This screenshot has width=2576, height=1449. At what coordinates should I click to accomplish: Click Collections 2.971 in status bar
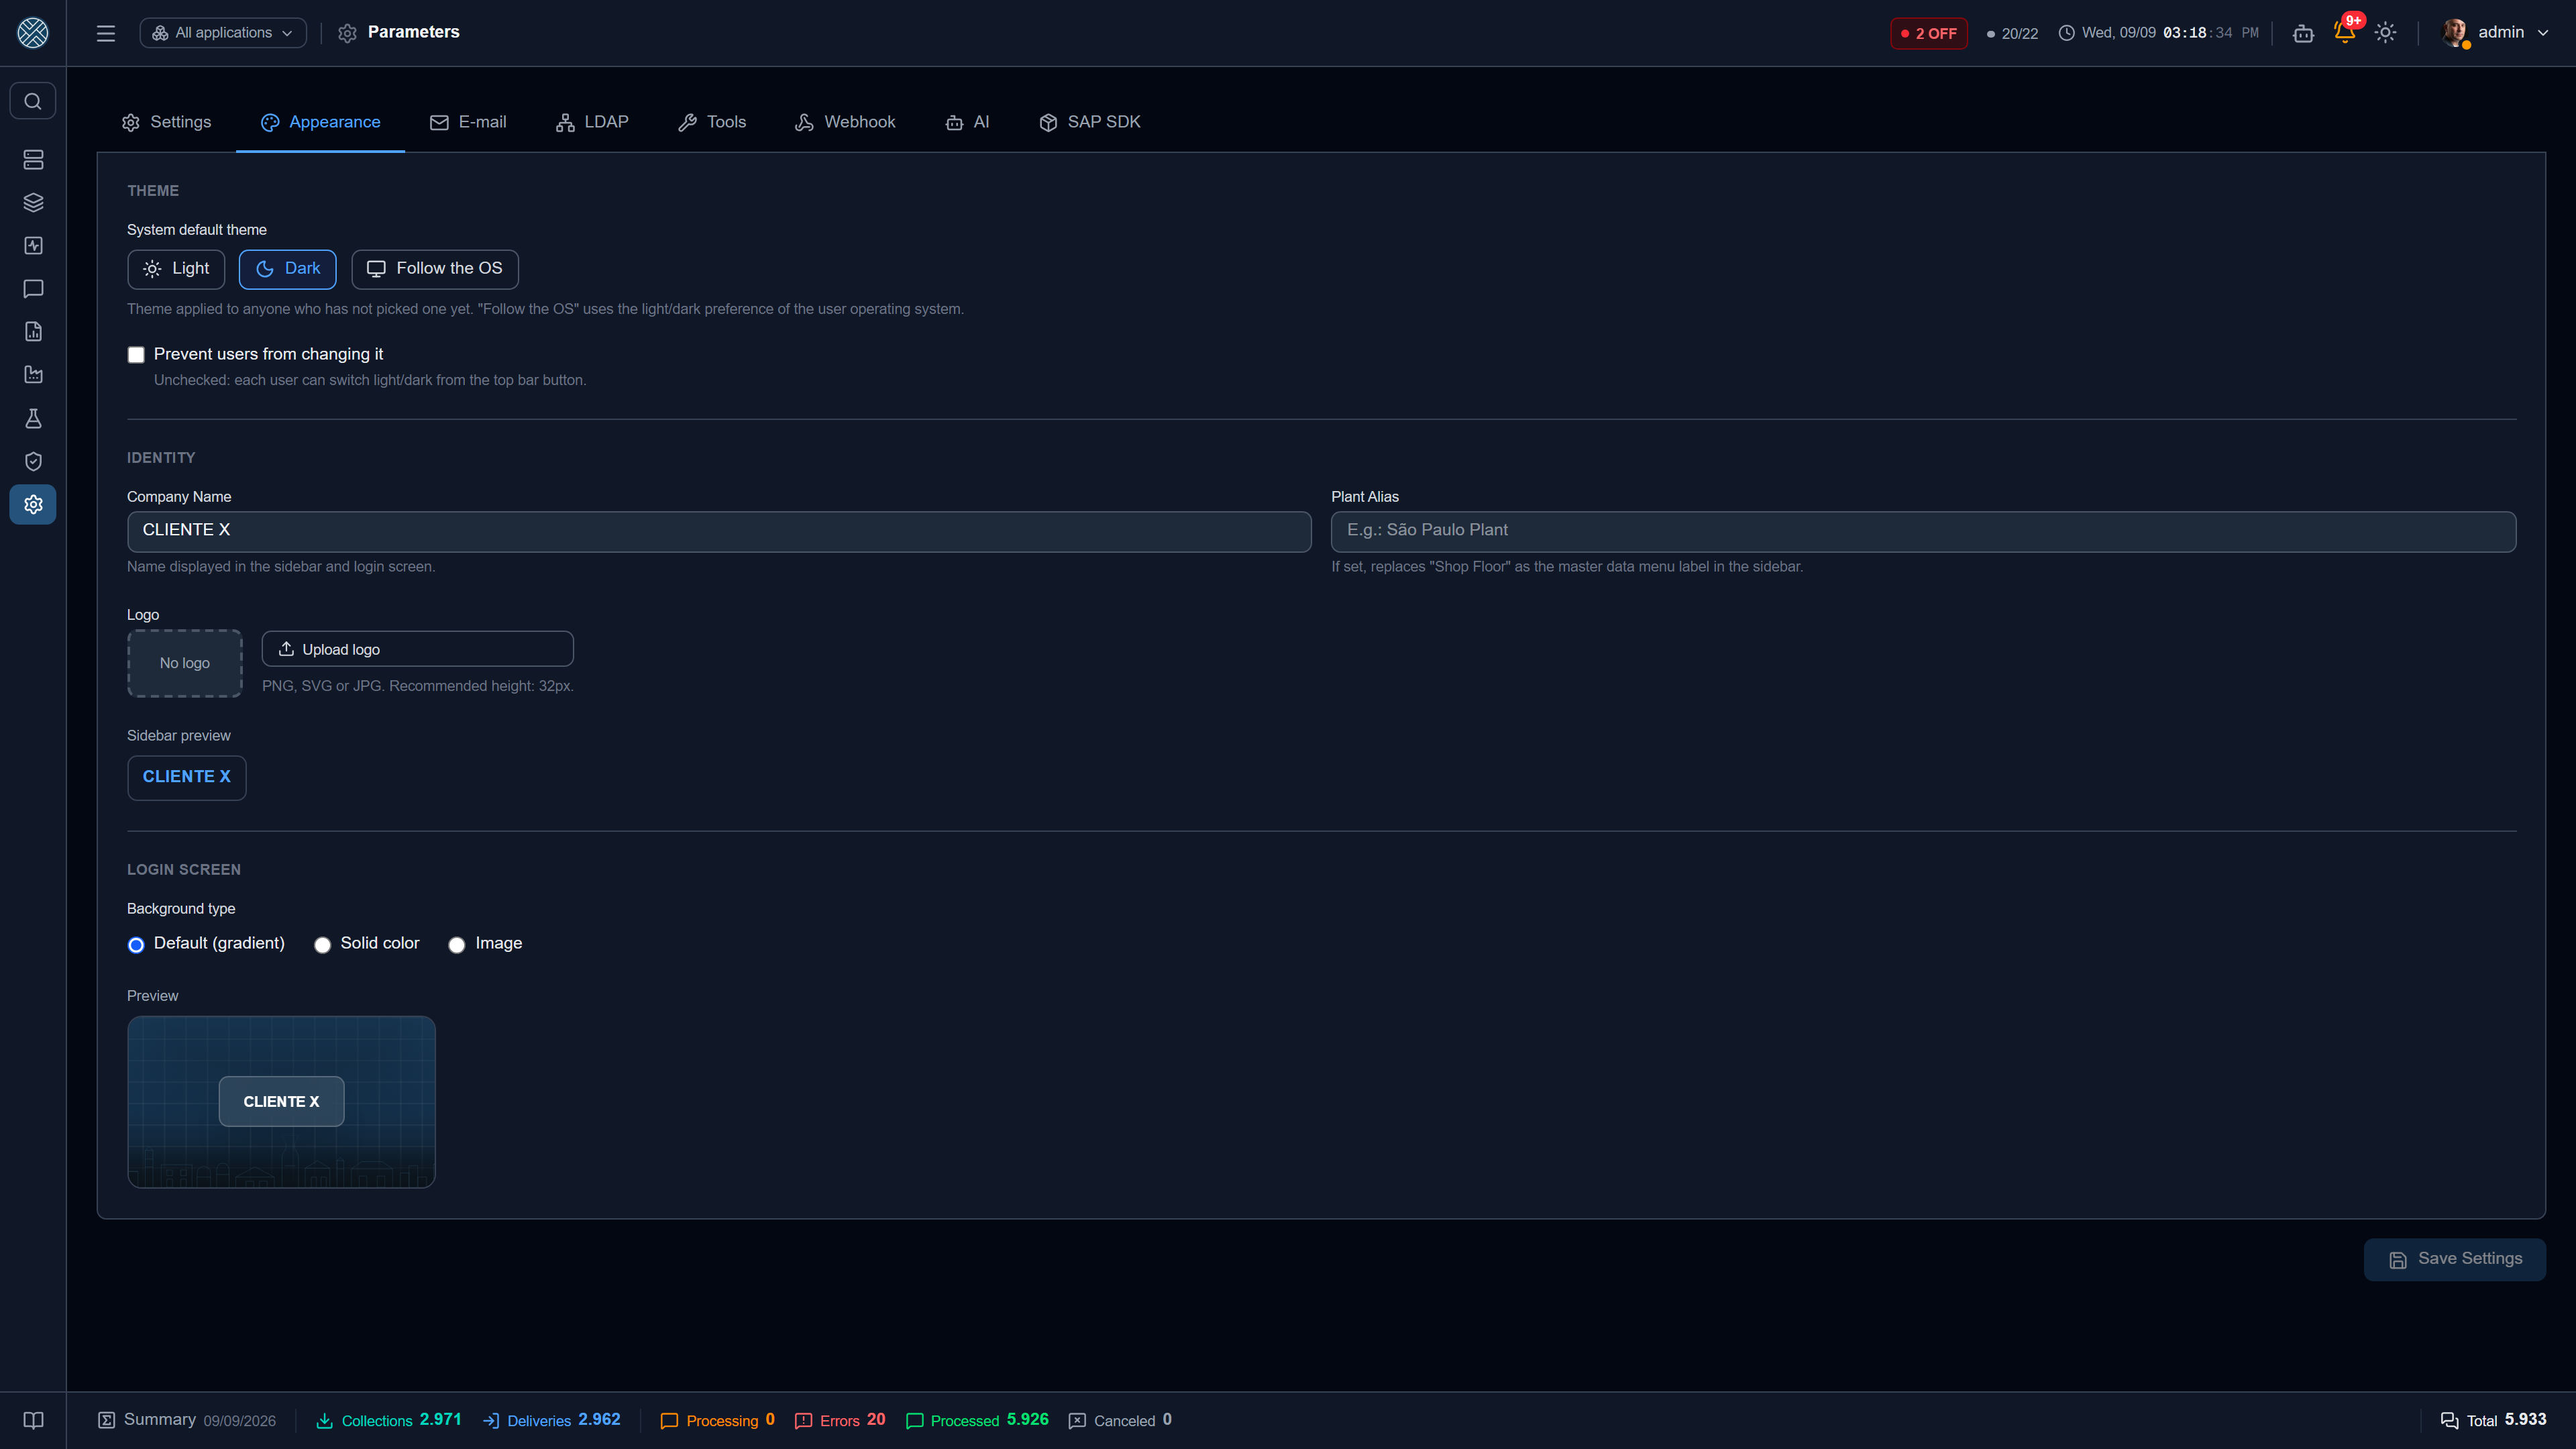coord(389,1421)
